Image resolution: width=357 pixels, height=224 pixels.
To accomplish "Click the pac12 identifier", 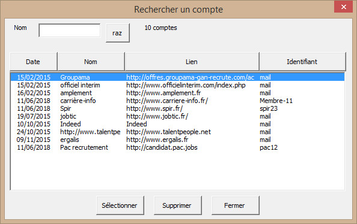I will (x=269, y=147).
